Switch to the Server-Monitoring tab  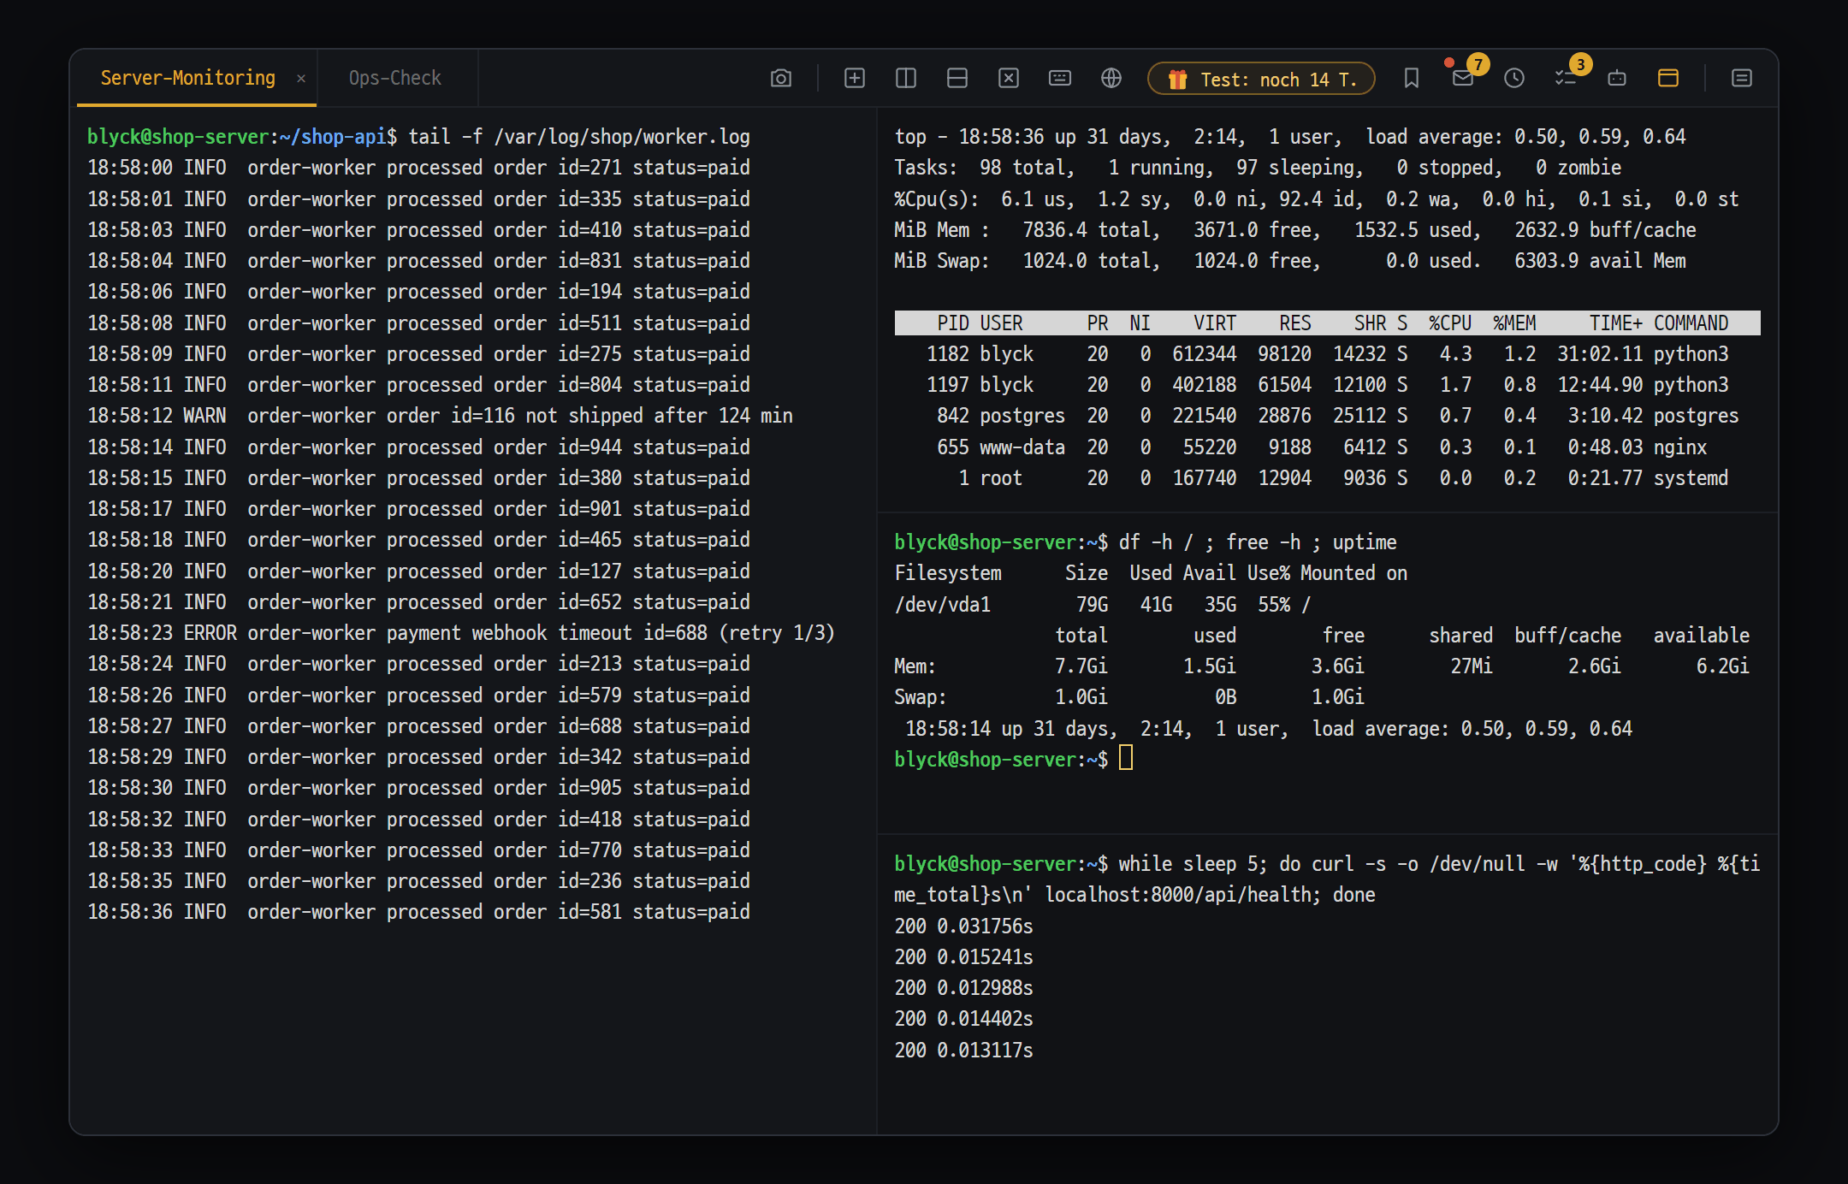[x=188, y=78]
